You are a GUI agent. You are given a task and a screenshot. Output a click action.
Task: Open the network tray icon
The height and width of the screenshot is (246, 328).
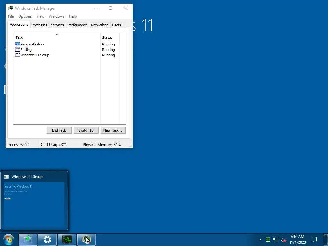(276, 240)
